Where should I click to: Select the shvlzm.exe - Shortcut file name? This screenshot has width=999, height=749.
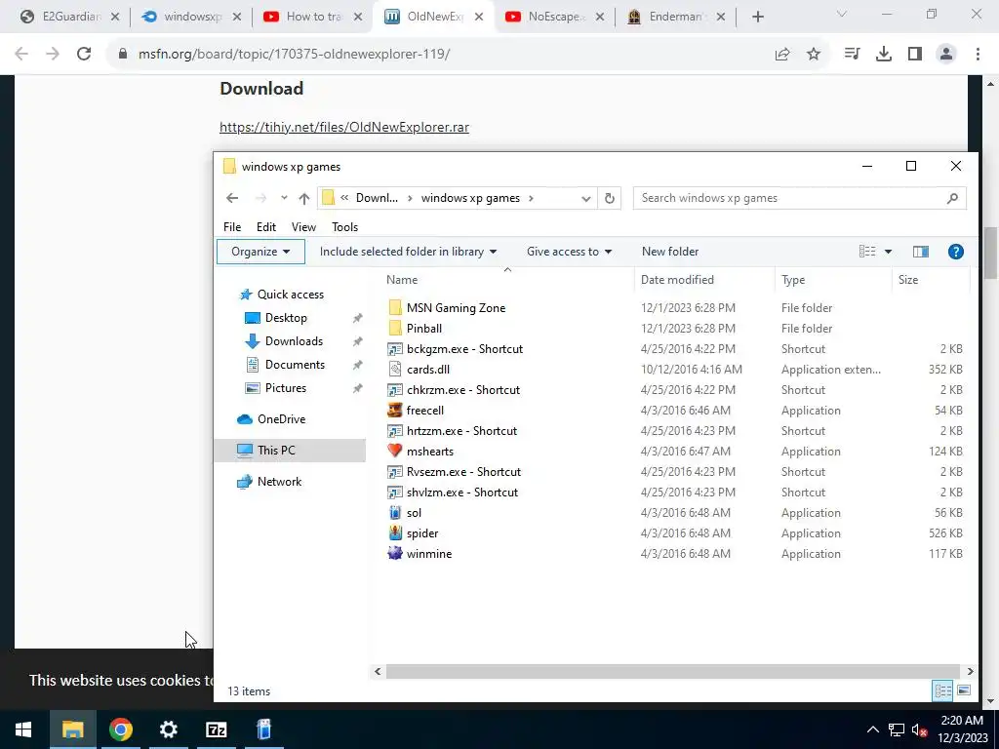[x=461, y=493]
